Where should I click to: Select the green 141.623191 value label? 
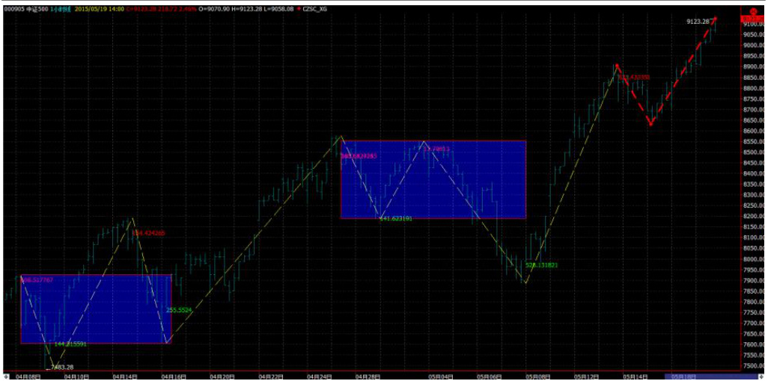396,218
